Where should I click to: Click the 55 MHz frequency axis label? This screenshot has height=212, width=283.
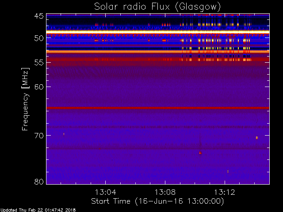pos(39,63)
